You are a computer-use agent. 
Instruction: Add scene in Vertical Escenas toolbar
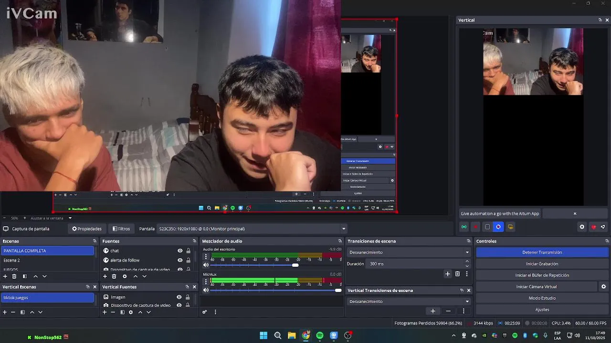click(x=5, y=312)
